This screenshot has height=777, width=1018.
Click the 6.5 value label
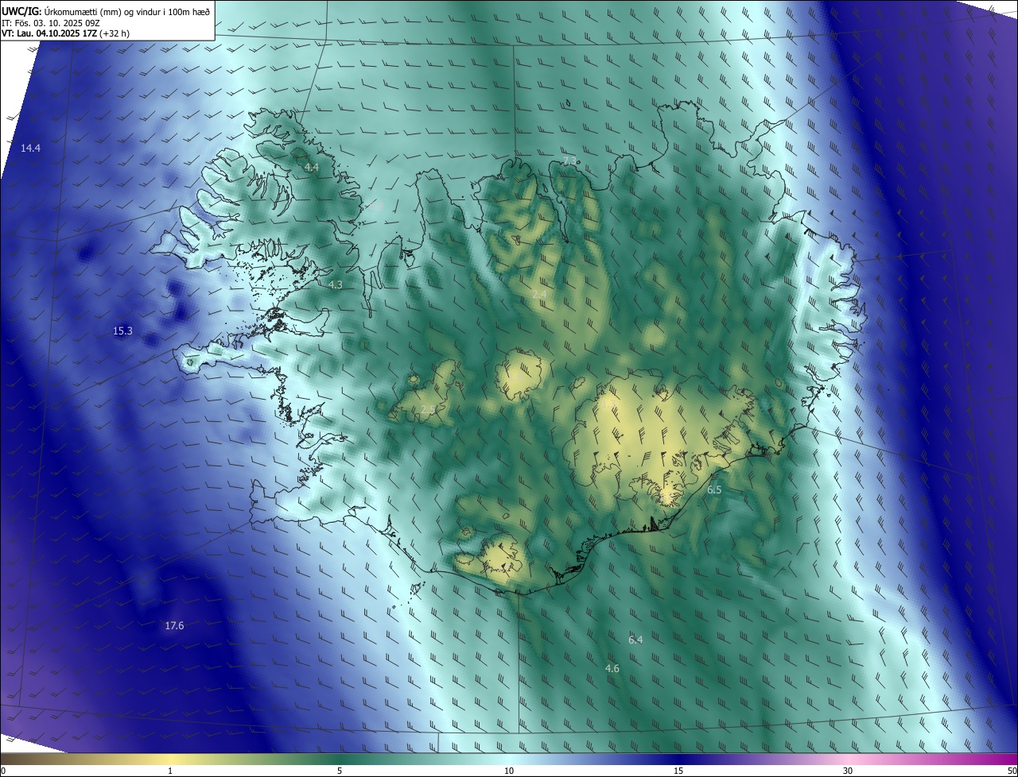(x=714, y=490)
